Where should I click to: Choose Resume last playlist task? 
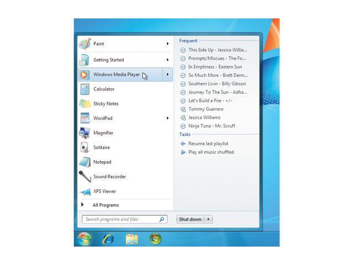click(x=208, y=144)
